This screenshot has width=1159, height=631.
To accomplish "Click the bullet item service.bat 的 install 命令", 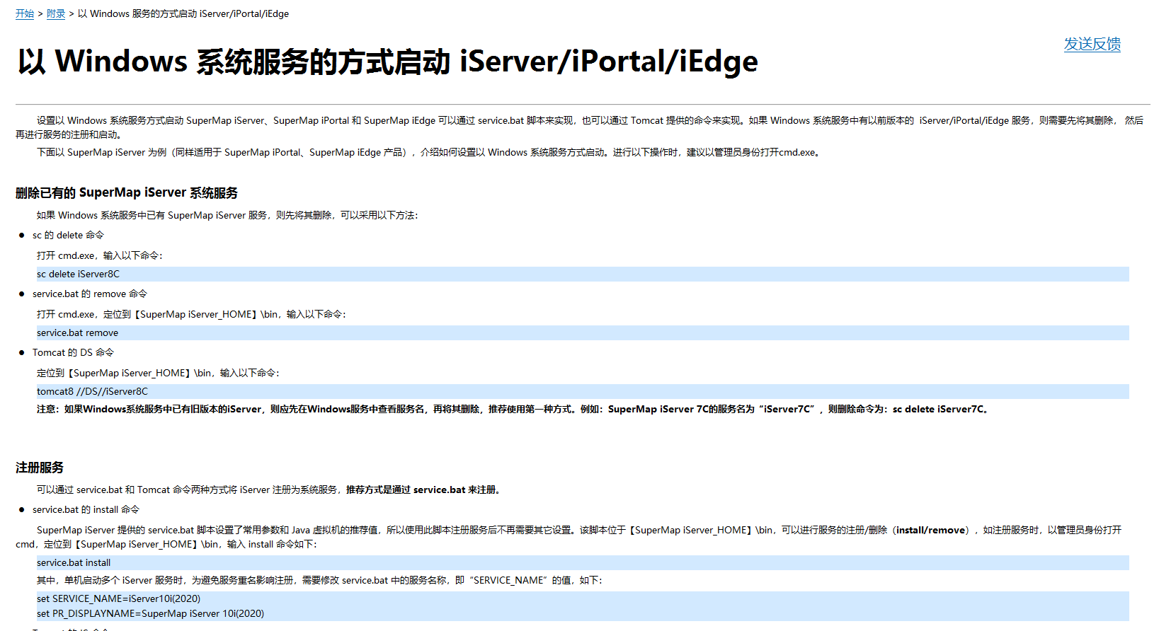I will [x=86, y=509].
